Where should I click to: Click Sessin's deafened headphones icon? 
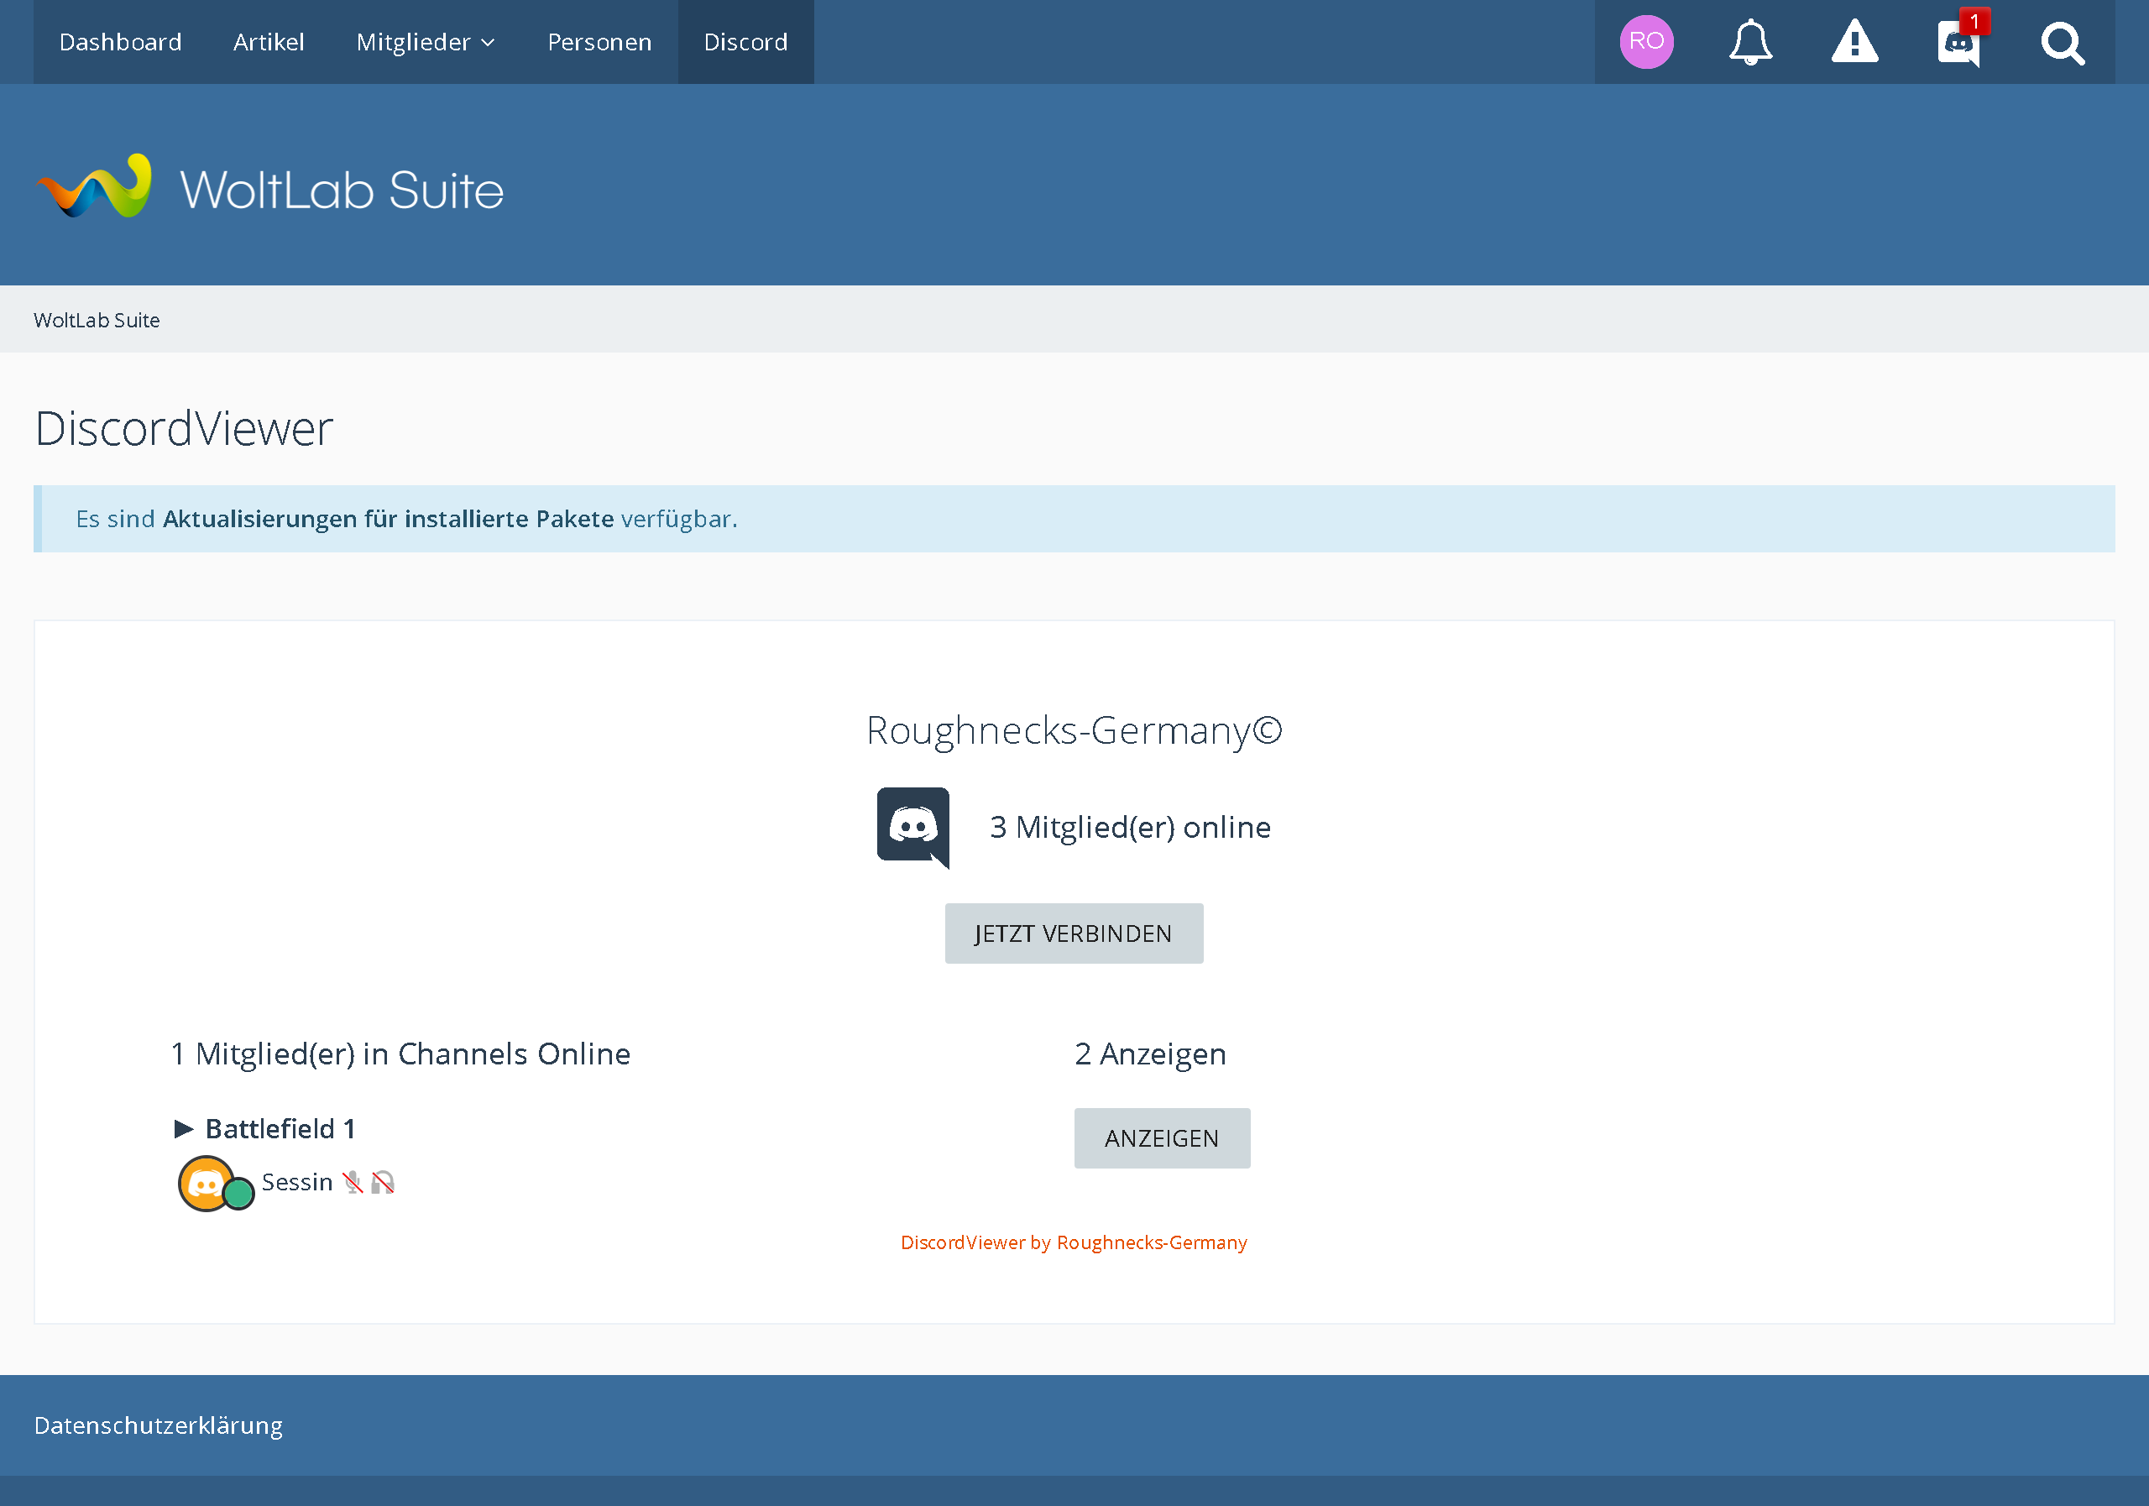[383, 1182]
